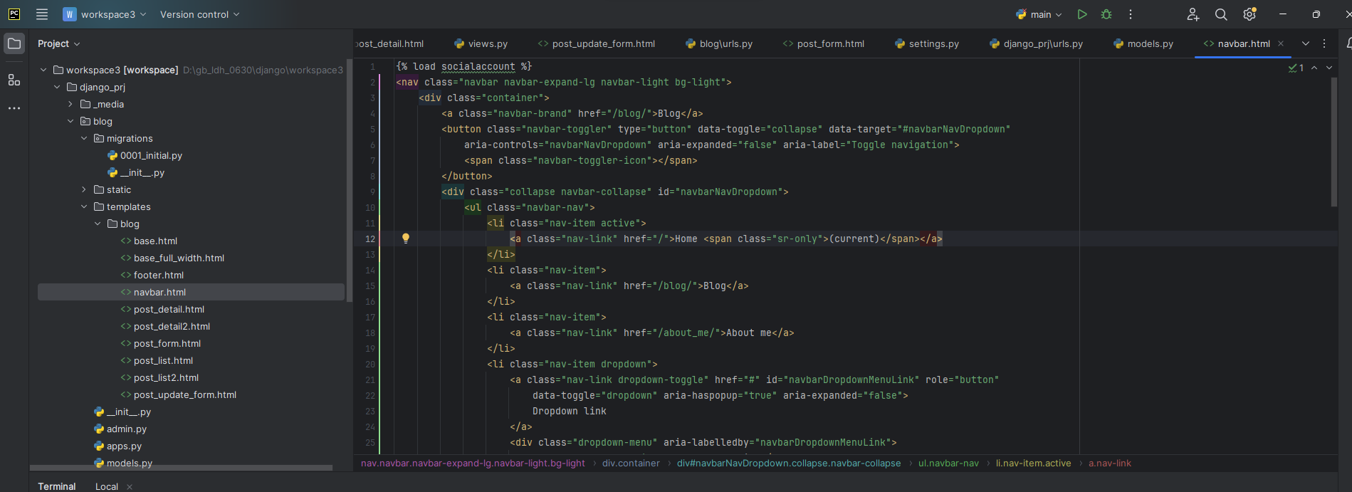The height and width of the screenshot is (492, 1352).
Task: Click div#navbarNavDropdown breadcrumb
Action: point(789,463)
